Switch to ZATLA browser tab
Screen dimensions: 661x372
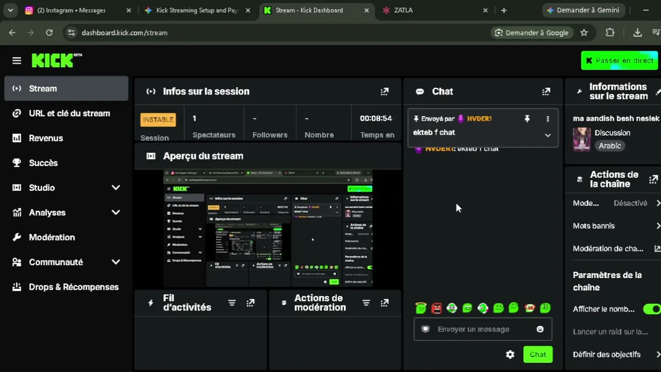tap(434, 10)
